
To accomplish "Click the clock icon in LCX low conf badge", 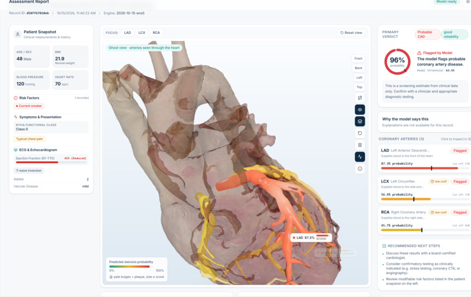I will [x=432, y=182].
